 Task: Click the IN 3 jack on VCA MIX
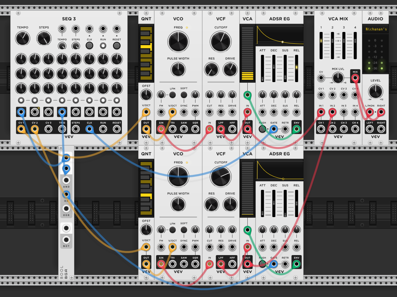pyautogui.click(x=344, y=112)
